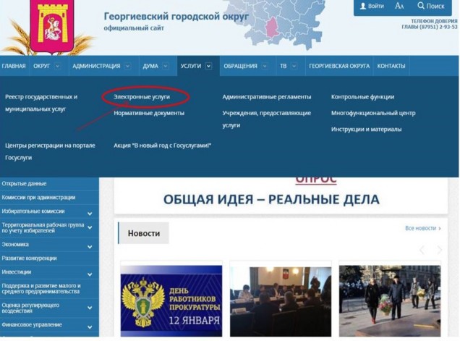Click the next news arrow
The width and height of the screenshot is (460, 341).
(439, 250)
